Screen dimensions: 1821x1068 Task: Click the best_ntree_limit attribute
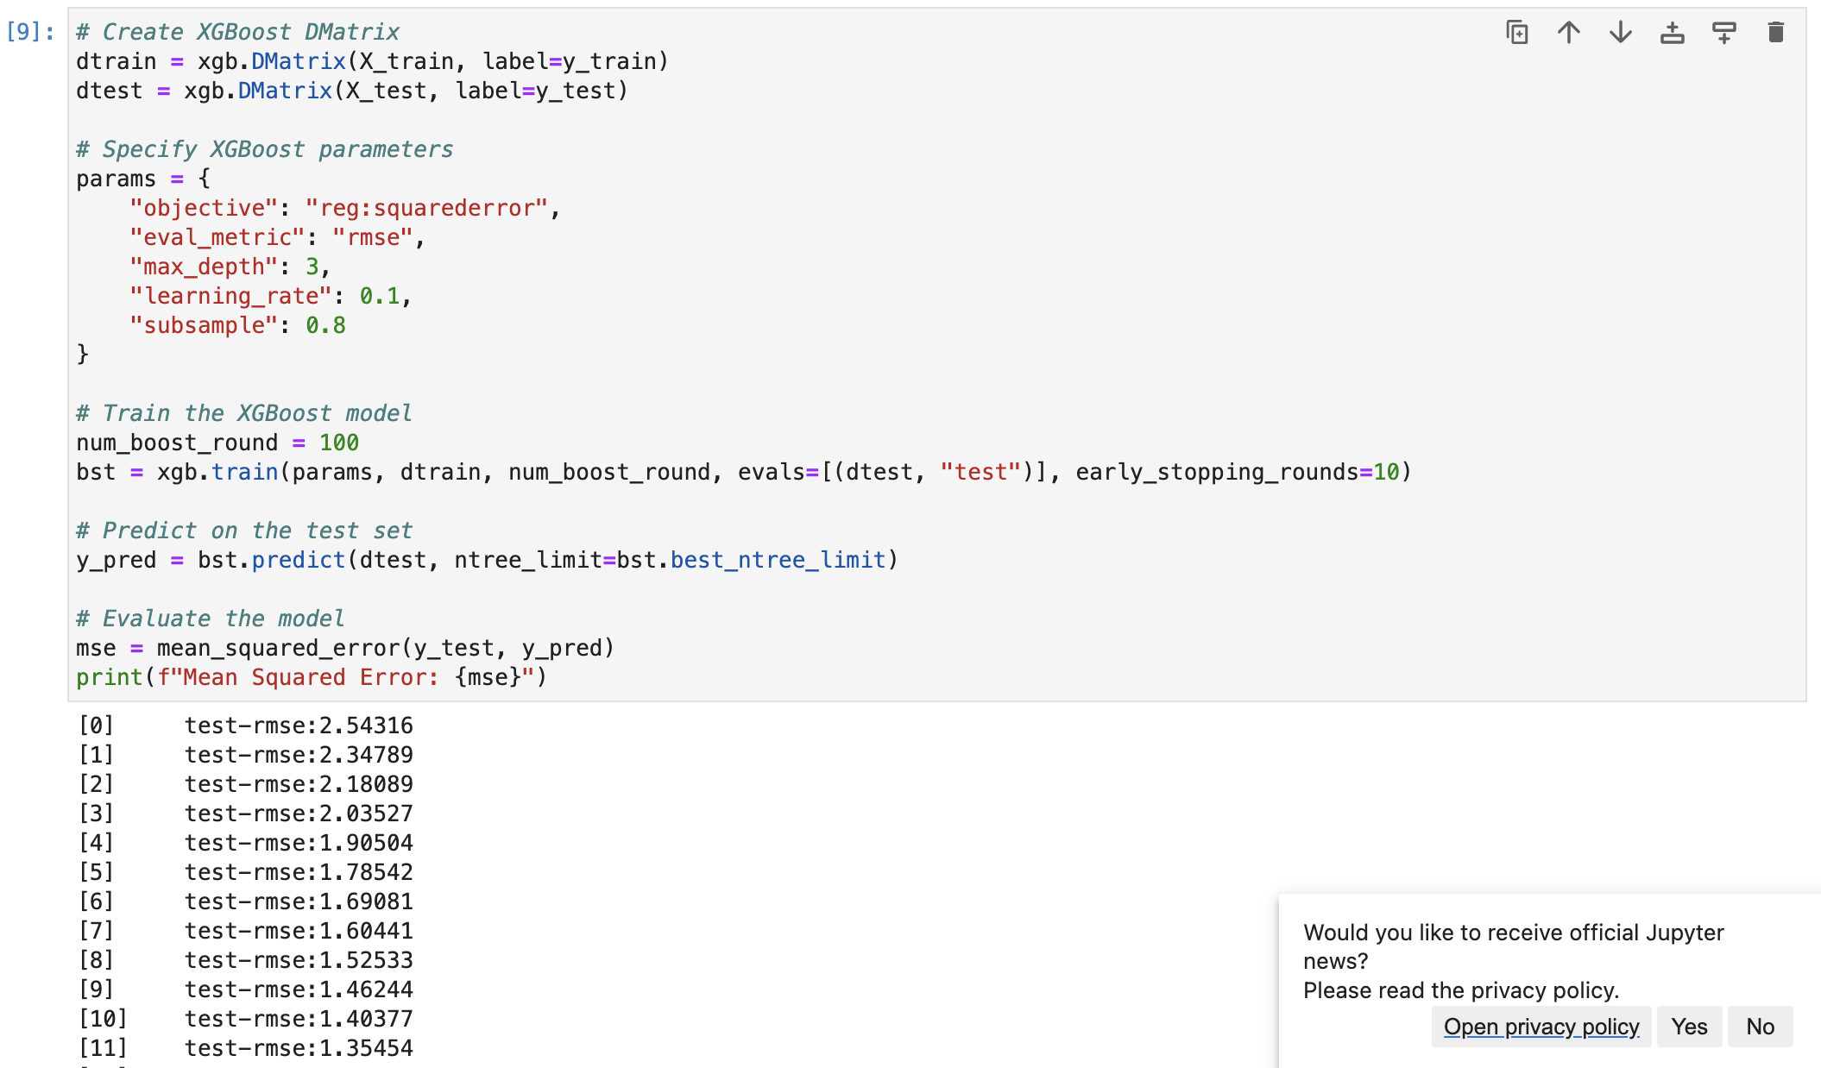click(x=778, y=560)
